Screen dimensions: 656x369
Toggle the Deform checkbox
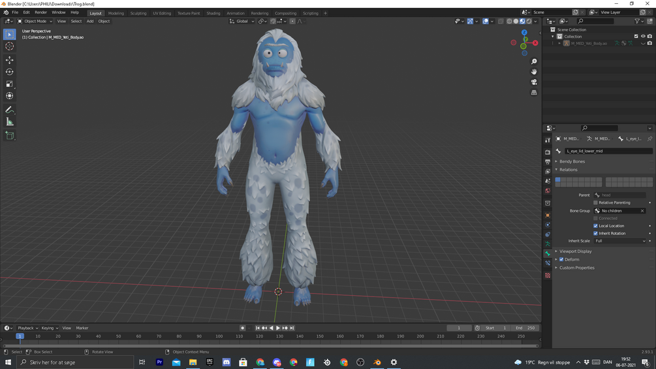tap(561, 259)
